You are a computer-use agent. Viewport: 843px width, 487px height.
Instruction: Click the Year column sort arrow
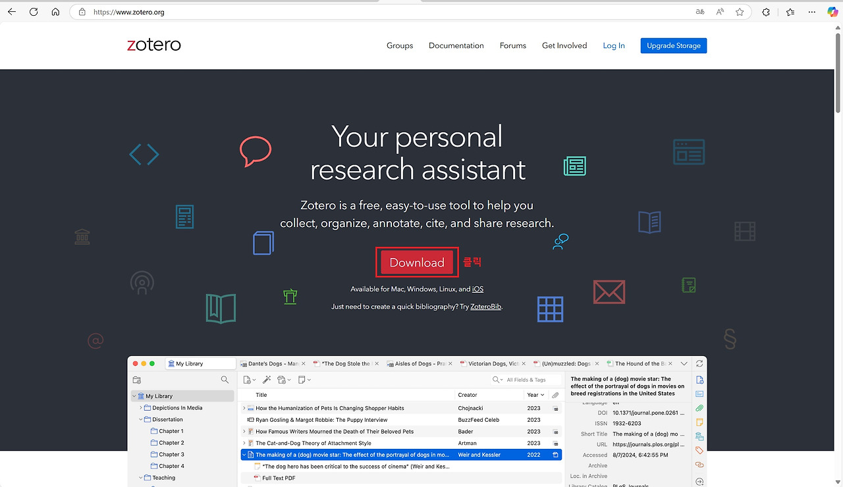(541, 395)
